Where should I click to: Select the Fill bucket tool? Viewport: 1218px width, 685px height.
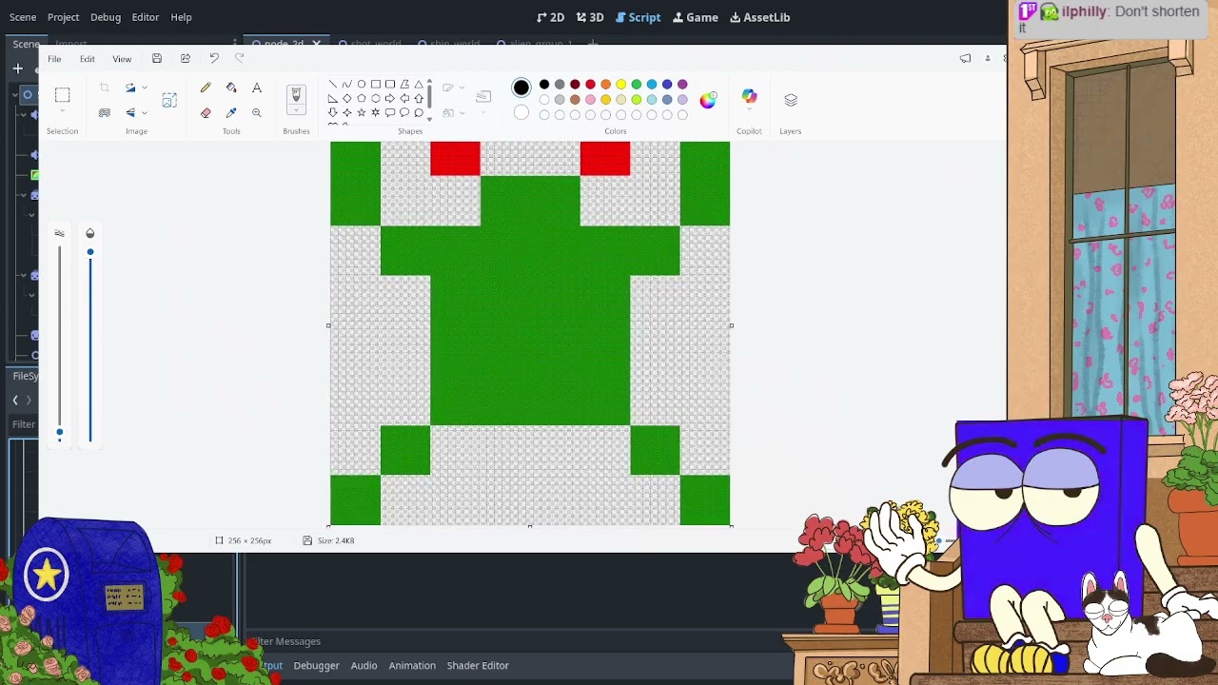click(x=231, y=88)
